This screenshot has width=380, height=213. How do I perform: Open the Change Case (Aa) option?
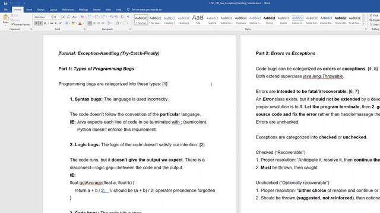click(75, 17)
